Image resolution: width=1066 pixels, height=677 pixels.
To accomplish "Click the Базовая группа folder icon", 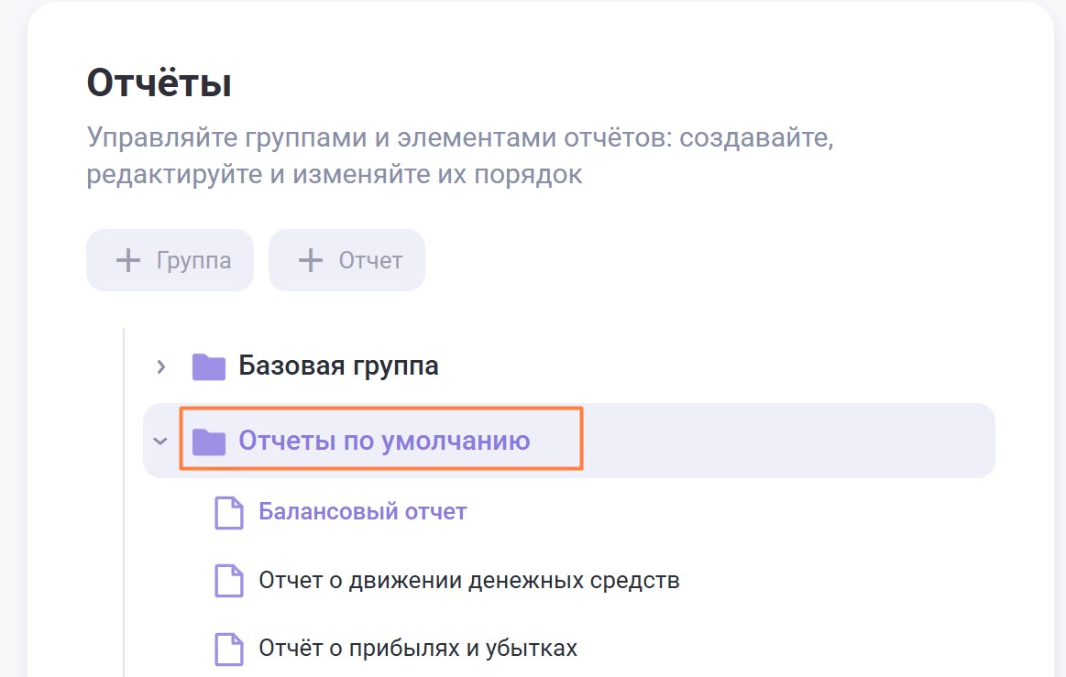I will tap(209, 367).
